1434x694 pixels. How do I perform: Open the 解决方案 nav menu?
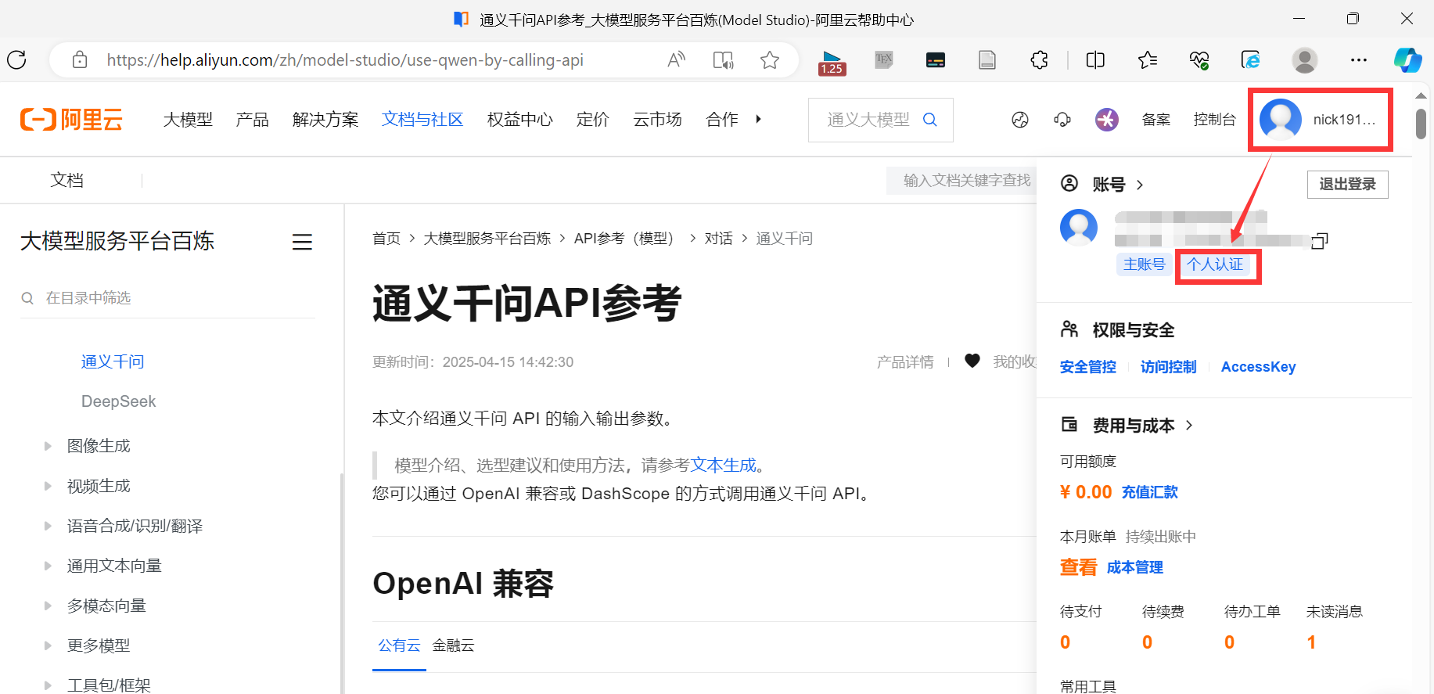pyautogui.click(x=325, y=119)
